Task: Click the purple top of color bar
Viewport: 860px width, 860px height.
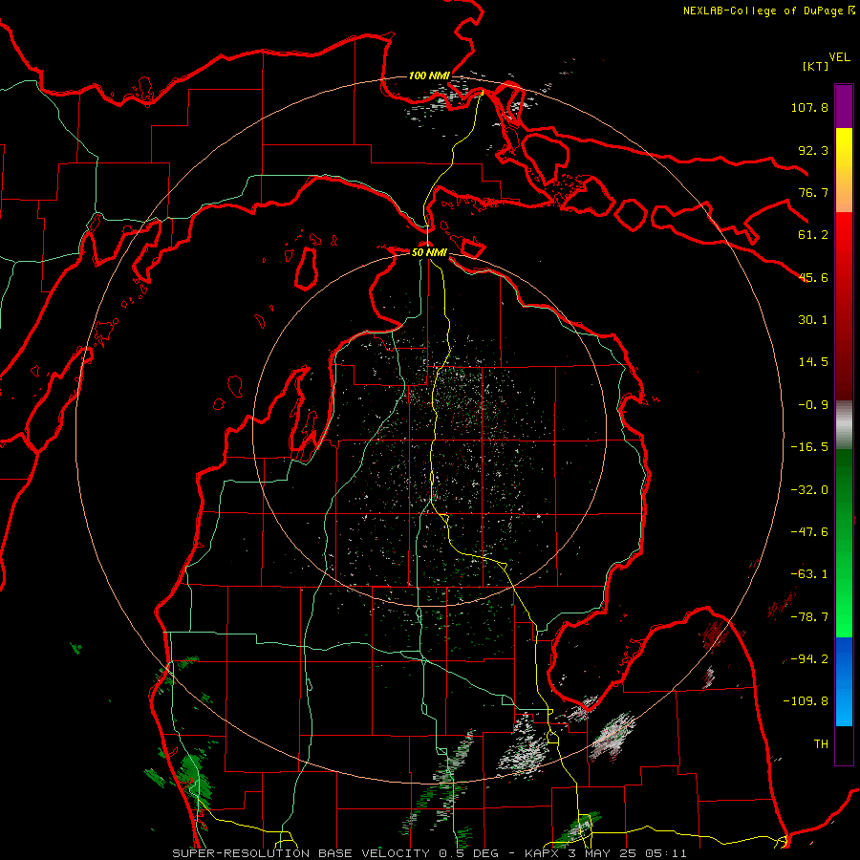Action: 844,106
